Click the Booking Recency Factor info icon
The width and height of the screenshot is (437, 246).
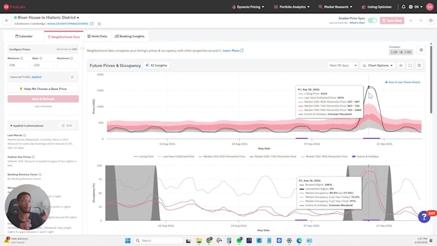(x=40, y=175)
